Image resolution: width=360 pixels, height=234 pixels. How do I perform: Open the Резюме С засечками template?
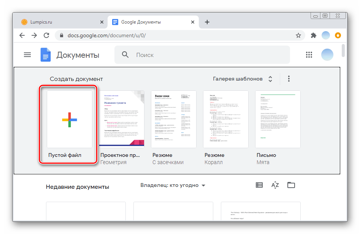pos(174,119)
